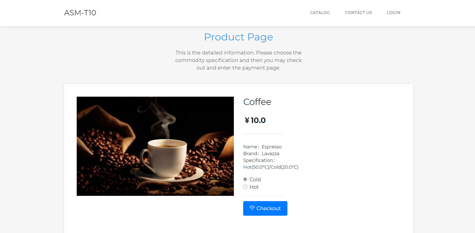This screenshot has height=233, width=475.
Task: Click the Cold option label text
Action: tap(255, 180)
